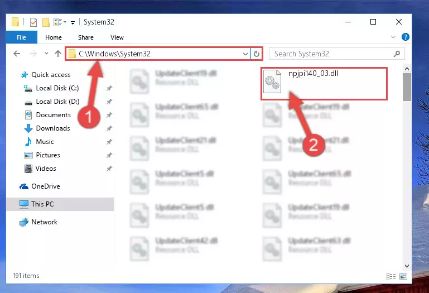Click the pin icon beside Documents
429x293 pixels.
click(109, 115)
